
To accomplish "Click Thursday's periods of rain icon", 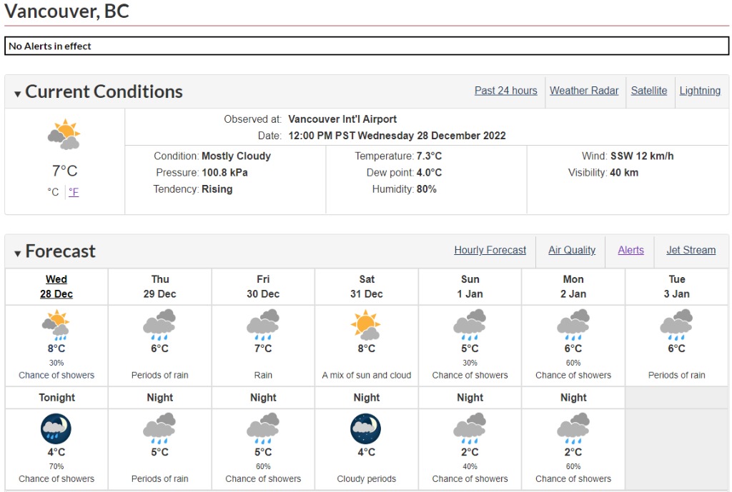I will tap(160, 325).
